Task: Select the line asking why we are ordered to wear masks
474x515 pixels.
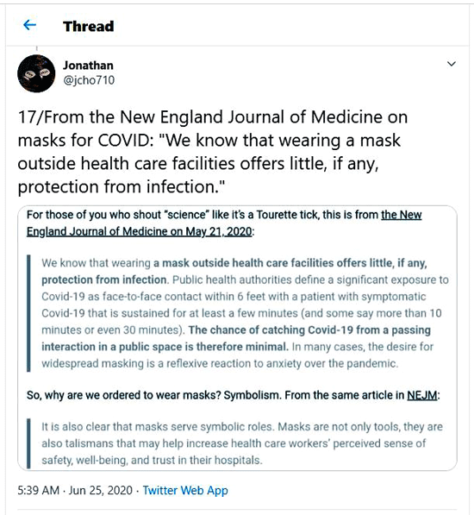Action: (x=233, y=395)
